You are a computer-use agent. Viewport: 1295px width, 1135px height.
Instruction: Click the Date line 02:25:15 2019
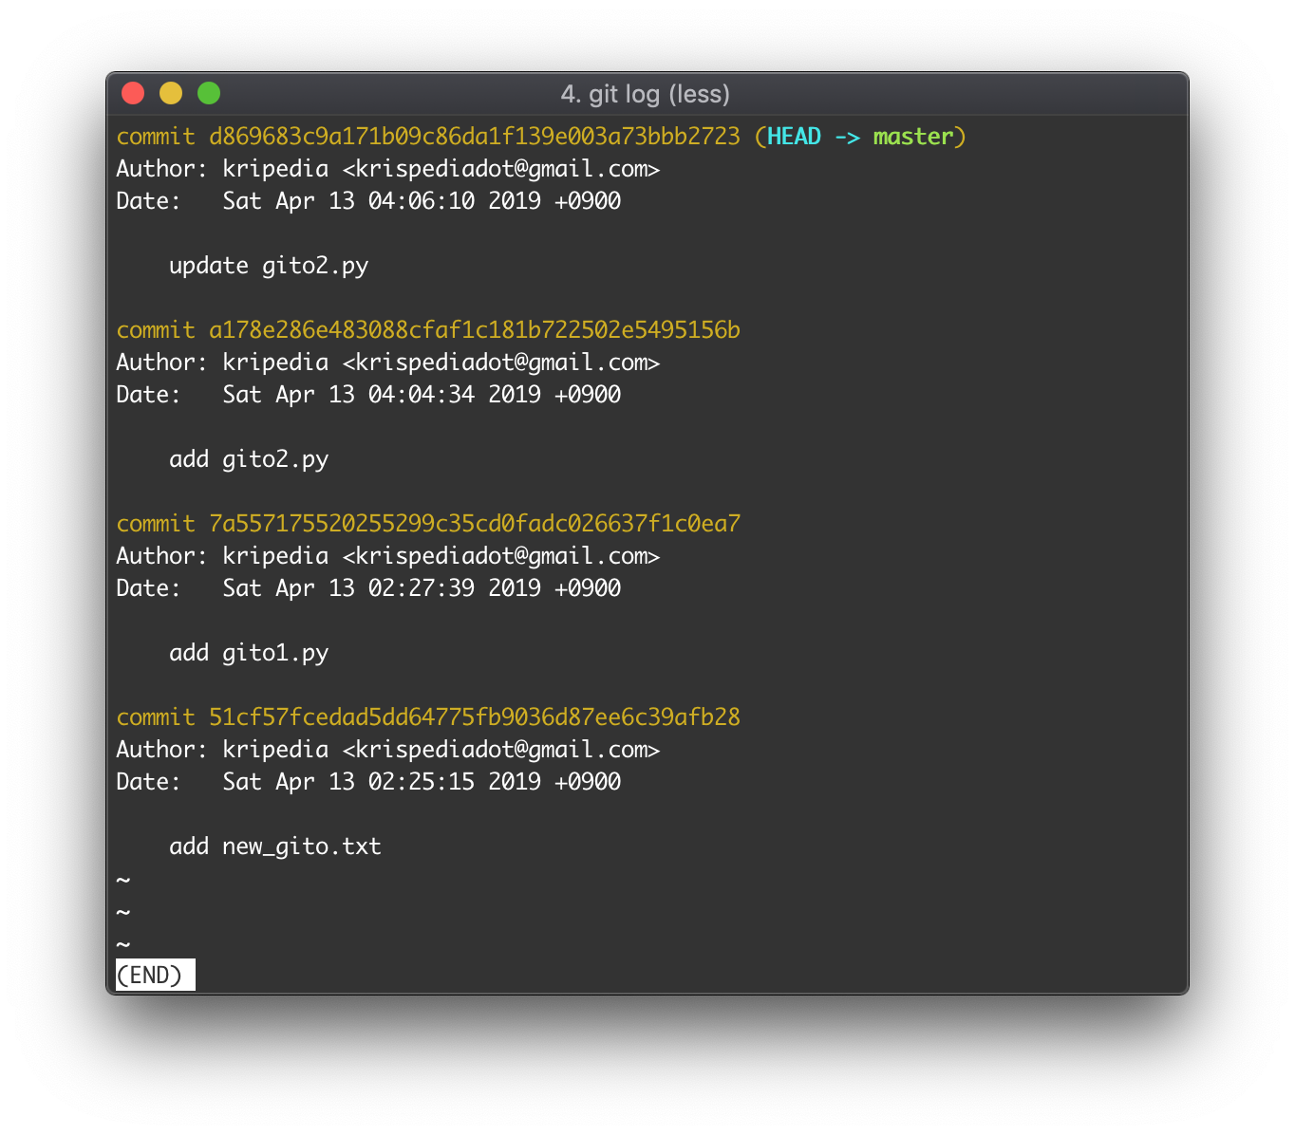pyautogui.click(x=368, y=782)
